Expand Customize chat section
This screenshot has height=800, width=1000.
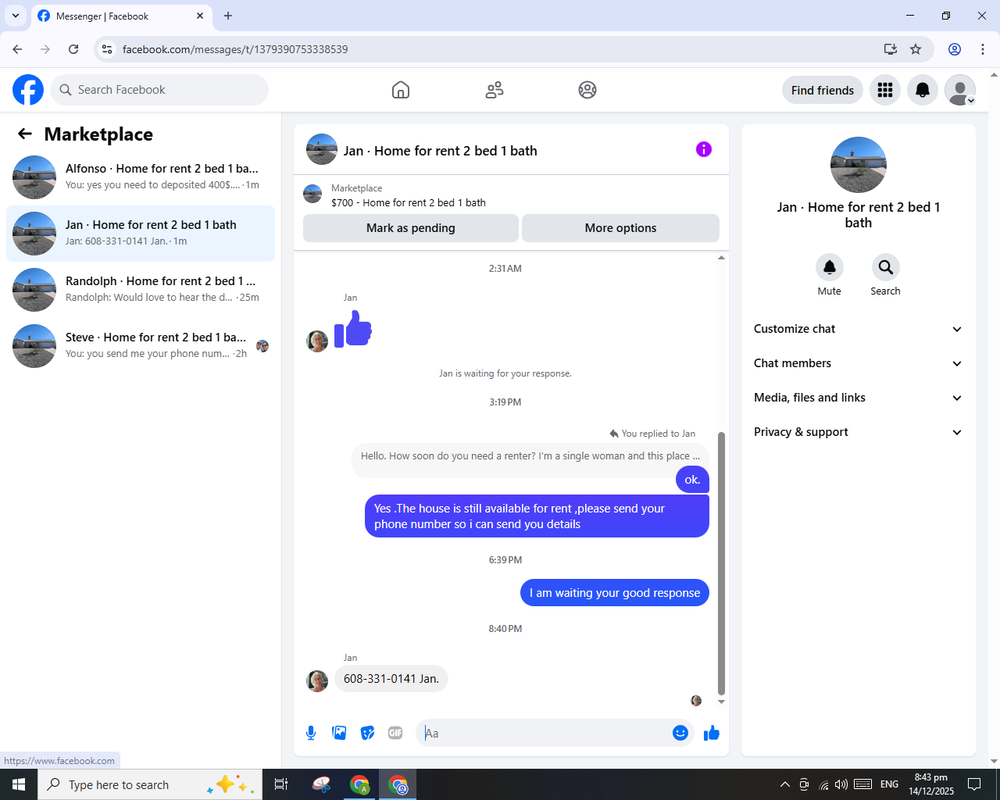coord(858,329)
